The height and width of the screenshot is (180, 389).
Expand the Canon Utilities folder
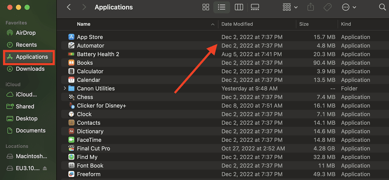click(65, 88)
